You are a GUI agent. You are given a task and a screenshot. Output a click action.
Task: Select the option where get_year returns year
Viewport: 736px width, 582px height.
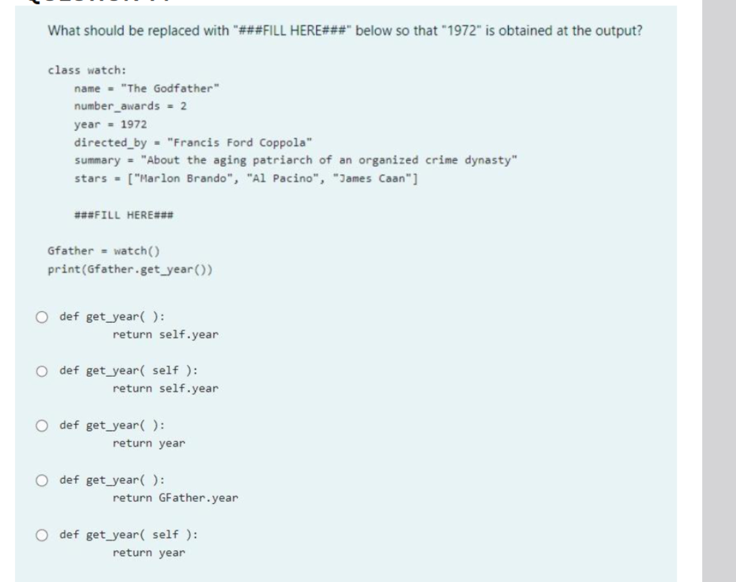click(41, 425)
